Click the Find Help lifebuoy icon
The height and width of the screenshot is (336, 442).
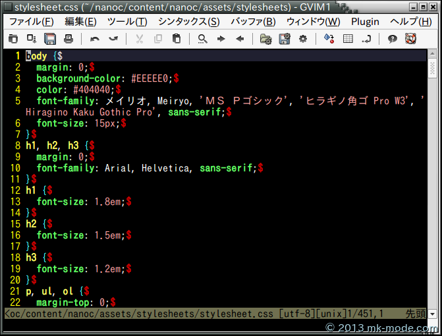(410, 39)
